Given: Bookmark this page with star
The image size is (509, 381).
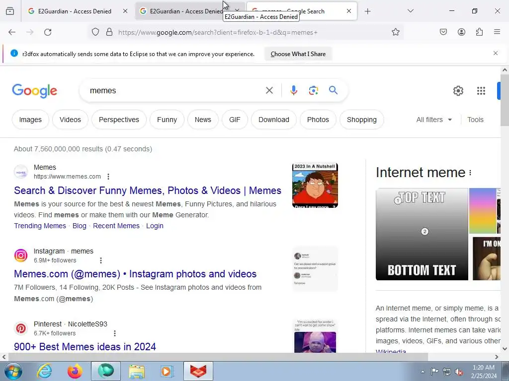Looking at the screenshot, I should (x=395, y=32).
